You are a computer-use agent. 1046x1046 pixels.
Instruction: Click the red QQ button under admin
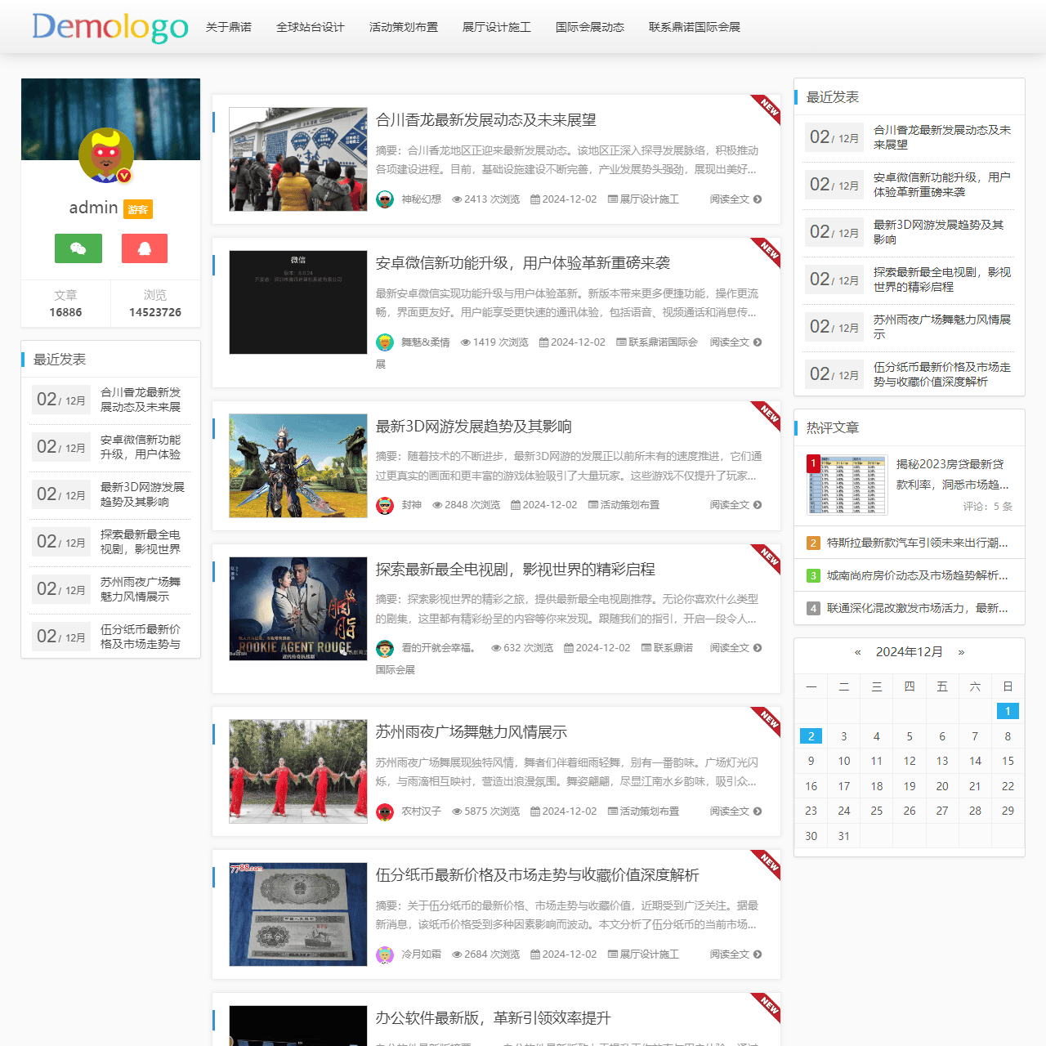click(x=145, y=248)
